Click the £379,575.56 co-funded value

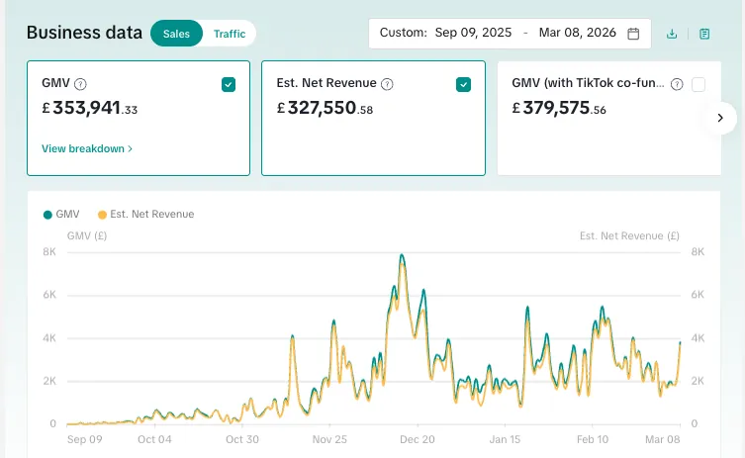click(559, 109)
